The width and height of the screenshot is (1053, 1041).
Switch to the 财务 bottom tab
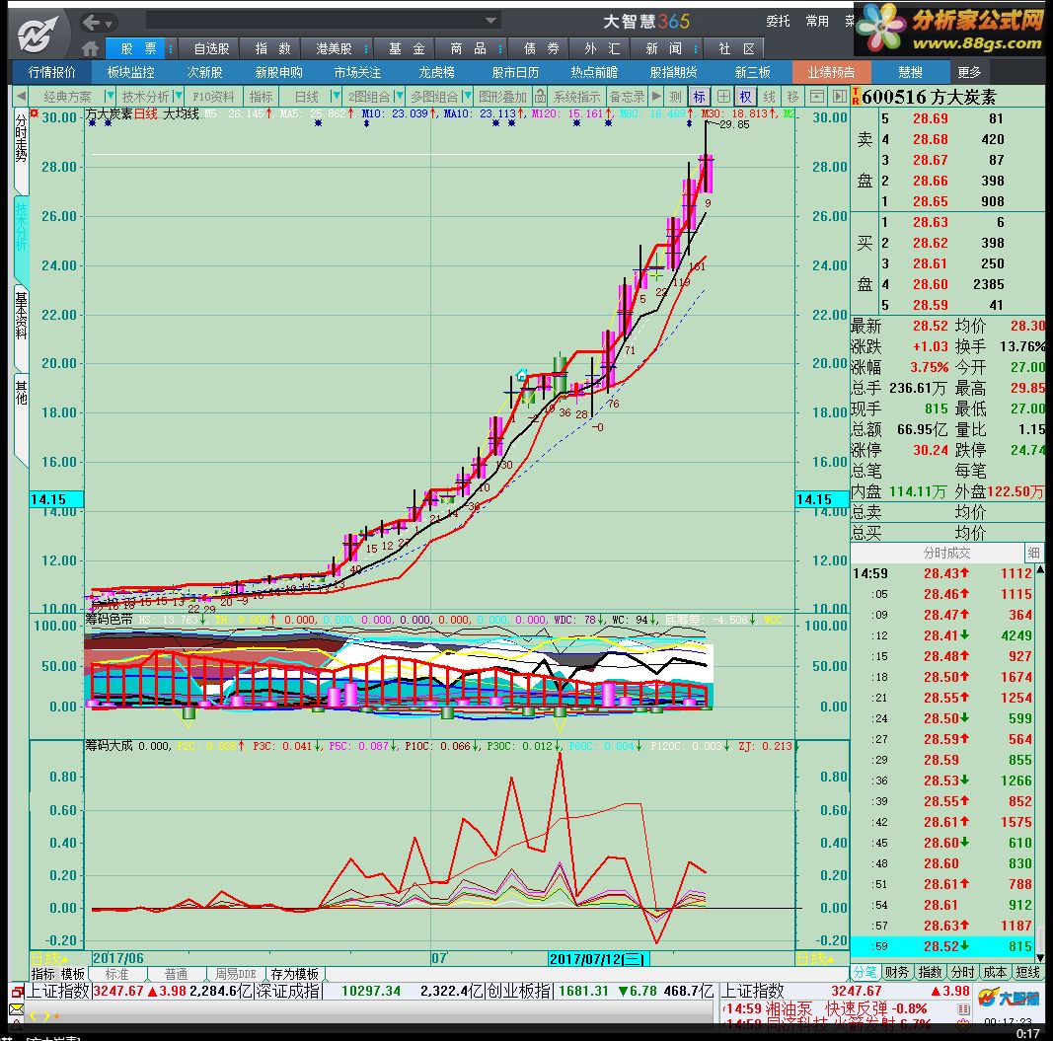(896, 973)
